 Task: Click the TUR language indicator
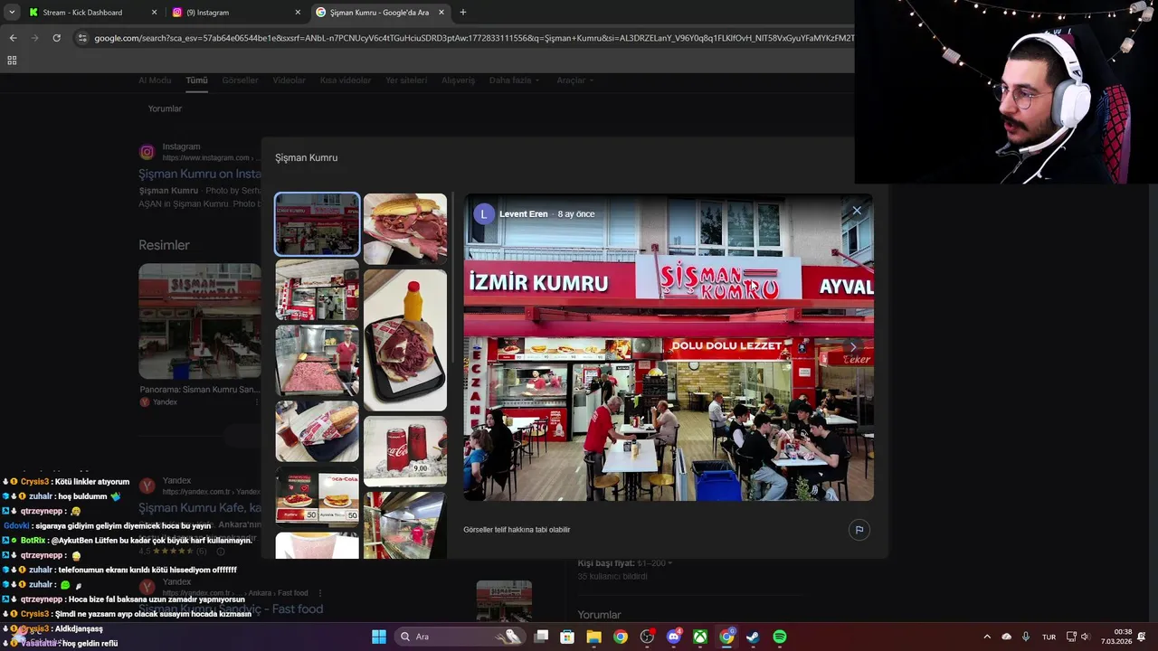[1049, 637]
